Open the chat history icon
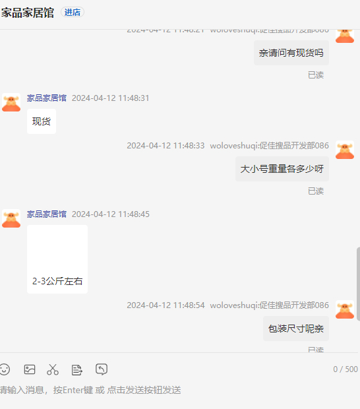 [x=102, y=369]
